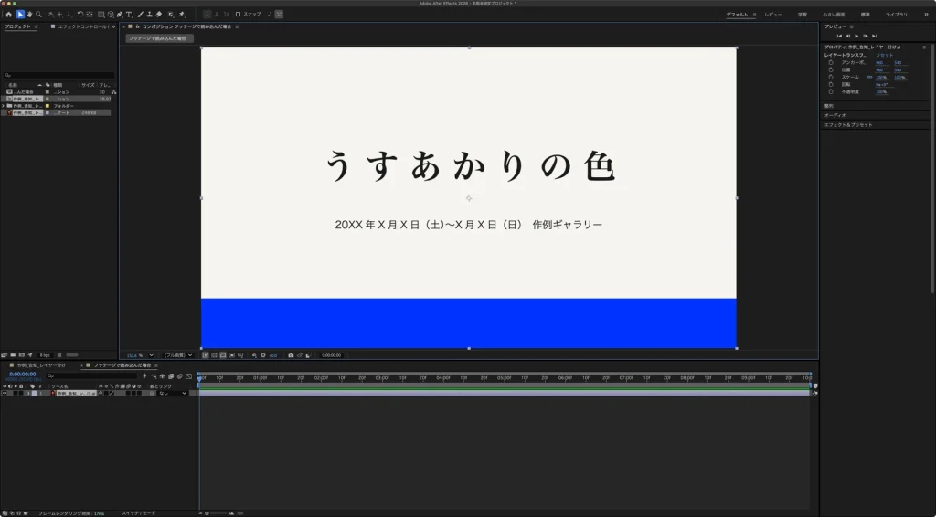
Task: Open the 8 bpc color depth setting
Action: pos(45,354)
